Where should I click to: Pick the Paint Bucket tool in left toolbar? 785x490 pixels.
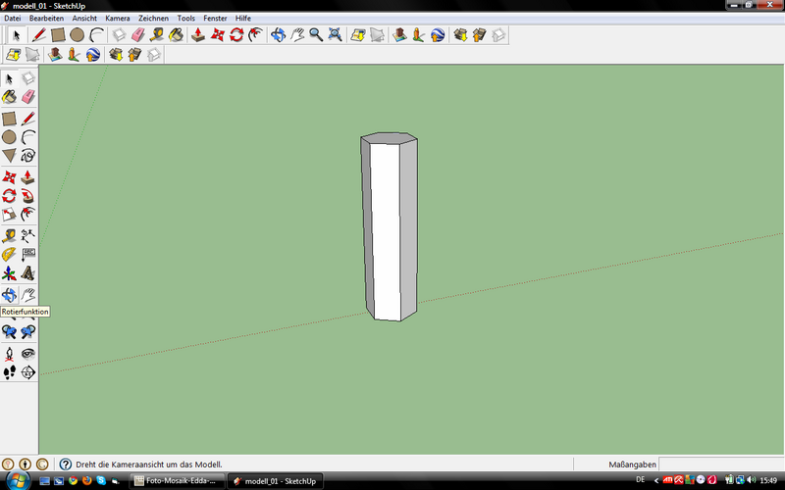pyautogui.click(x=10, y=97)
